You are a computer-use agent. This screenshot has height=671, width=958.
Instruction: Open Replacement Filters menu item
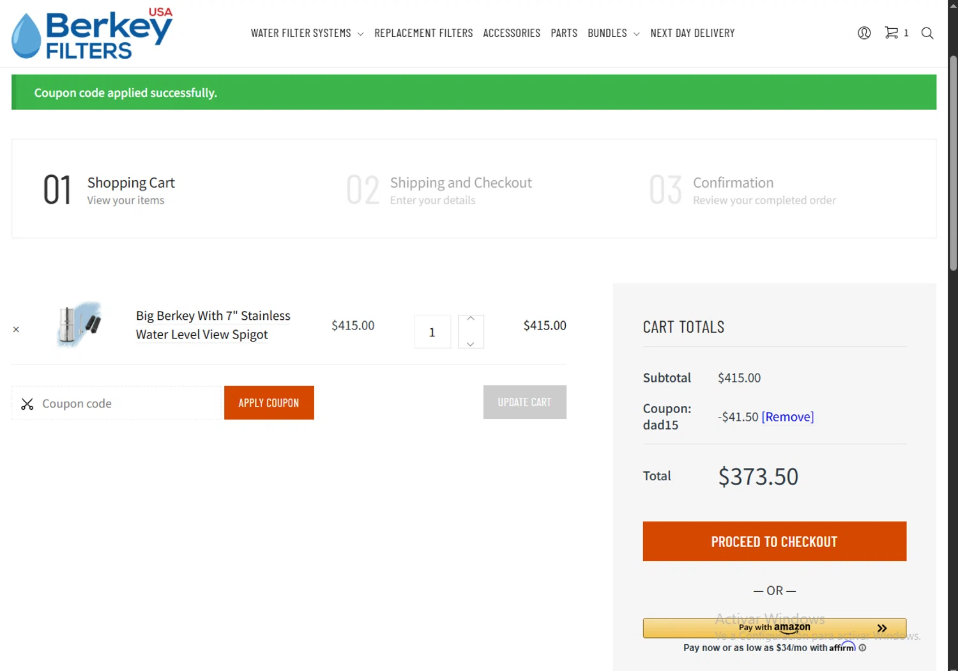coord(423,33)
